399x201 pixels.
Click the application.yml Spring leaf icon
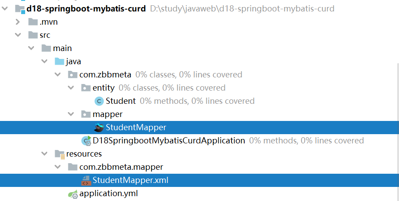click(x=73, y=194)
